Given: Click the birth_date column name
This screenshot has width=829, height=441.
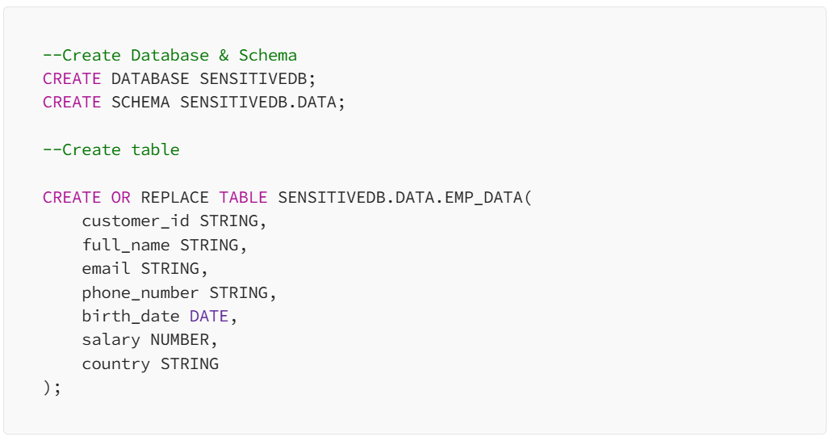Looking at the screenshot, I should [x=130, y=317].
